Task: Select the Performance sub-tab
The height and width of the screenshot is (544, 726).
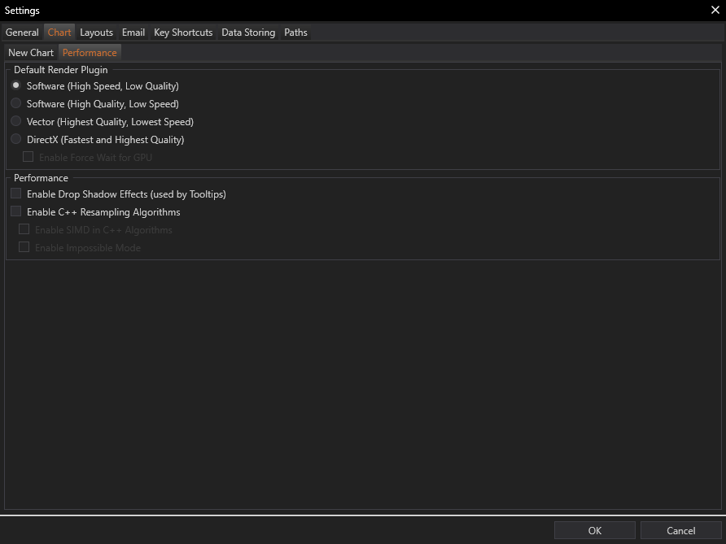Action: (x=90, y=53)
